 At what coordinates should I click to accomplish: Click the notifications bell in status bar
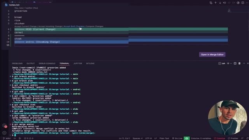point(247,138)
